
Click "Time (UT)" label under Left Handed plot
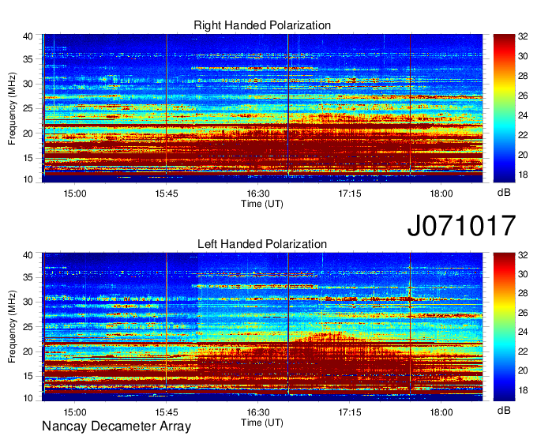click(x=262, y=423)
